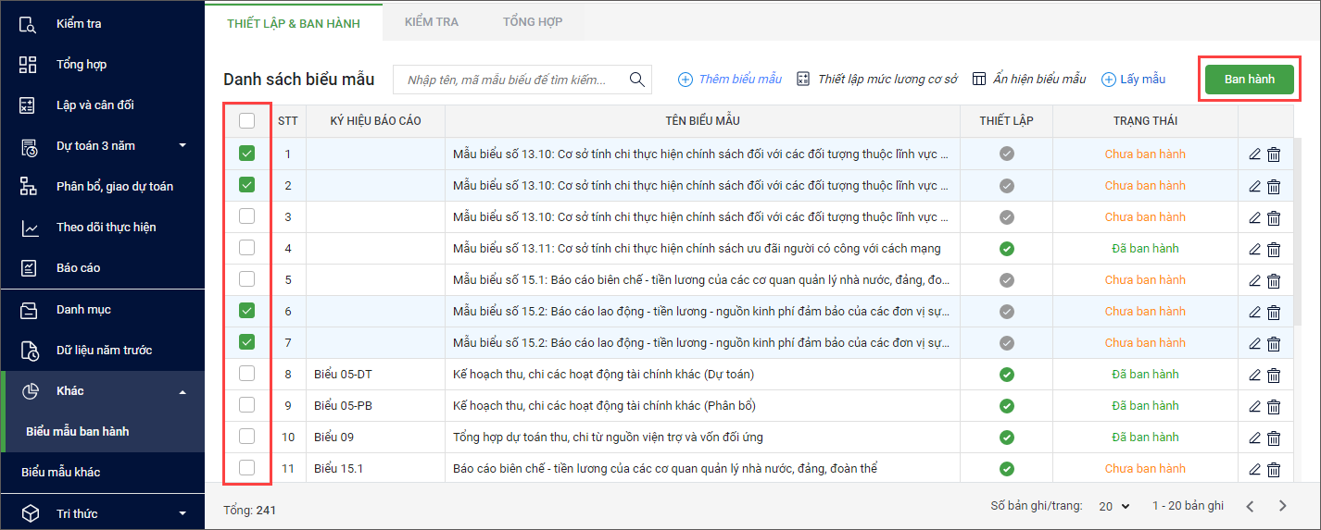Open Báo cáo in the sidebar

pyautogui.click(x=78, y=267)
